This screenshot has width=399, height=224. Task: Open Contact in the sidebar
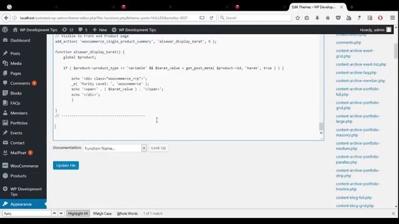[x=17, y=142]
